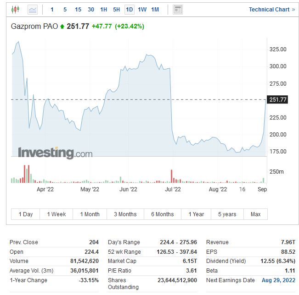Select the 1 Week range tab
This screenshot has height=295, width=299.
pyautogui.click(x=56, y=214)
